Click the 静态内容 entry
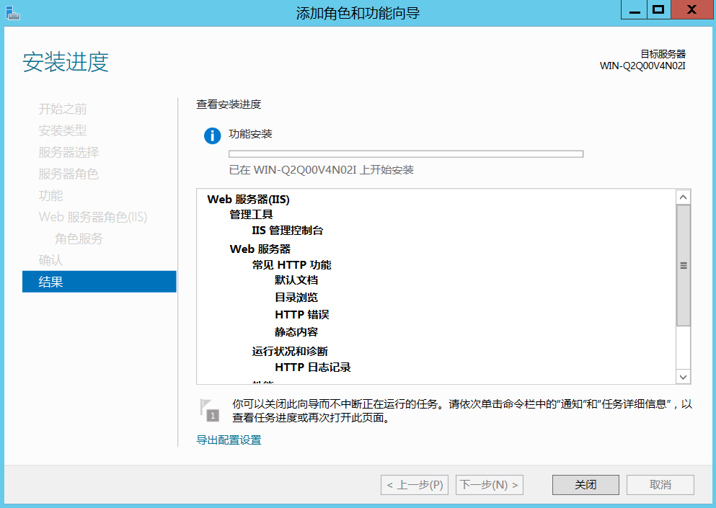The width and height of the screenshot is (716, 508). [x=296, y=331]
